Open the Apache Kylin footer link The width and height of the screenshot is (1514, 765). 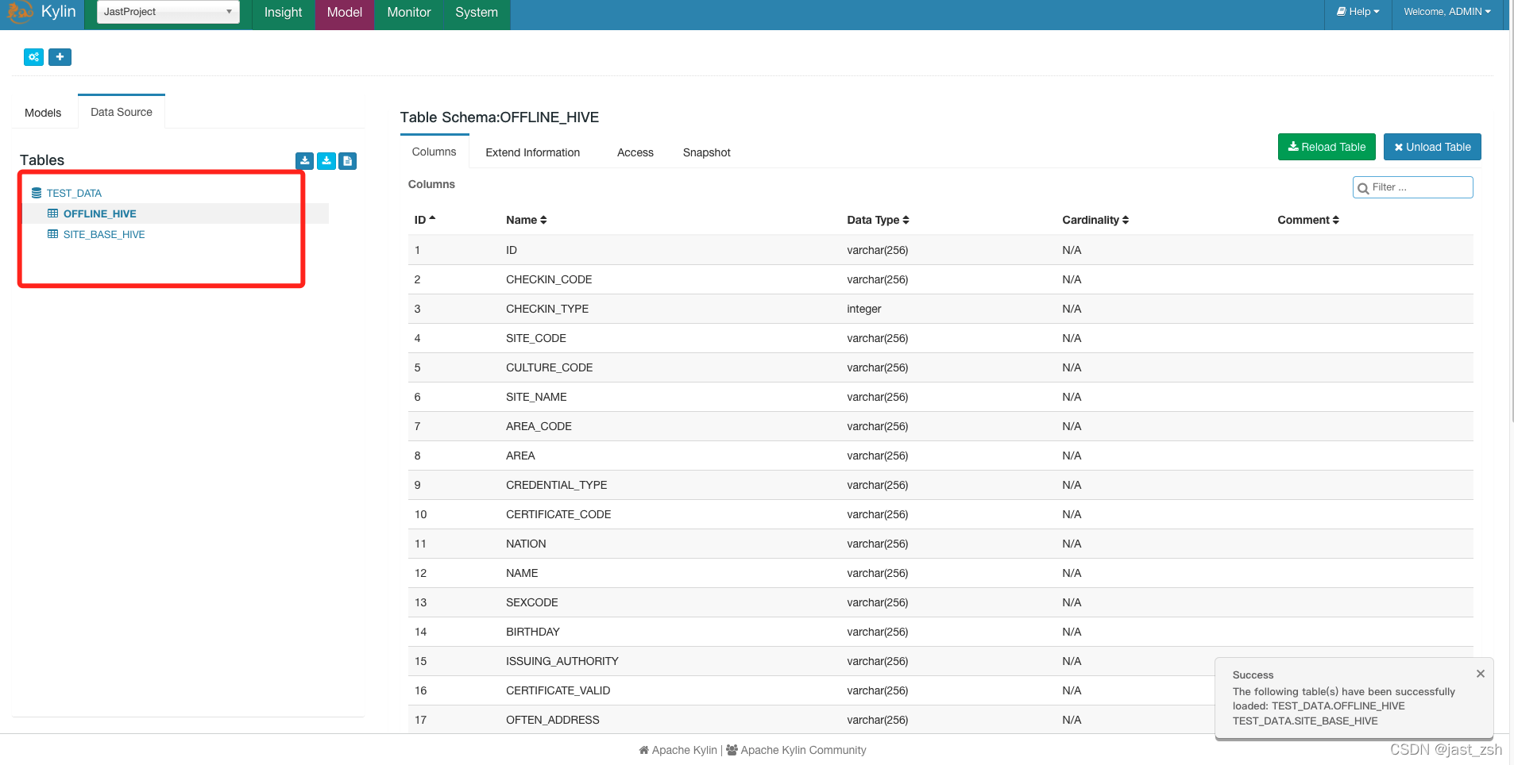[678, 750]
